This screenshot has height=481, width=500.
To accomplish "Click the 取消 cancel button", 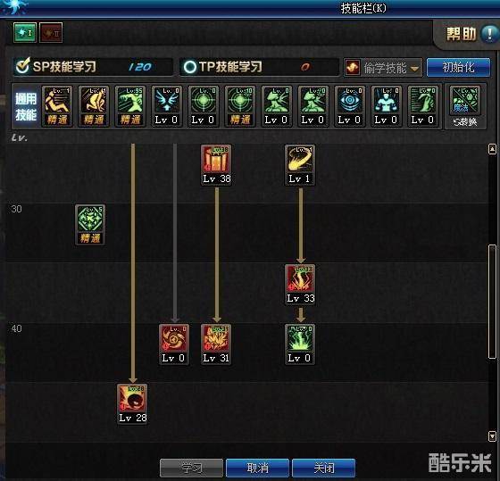I will (x=258, y=468).
